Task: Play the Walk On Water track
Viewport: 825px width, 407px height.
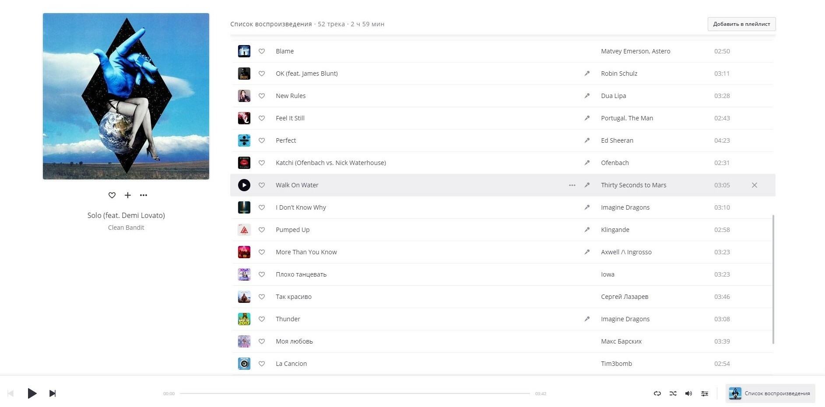Action: pyautogui.click(x=244, y=185)
